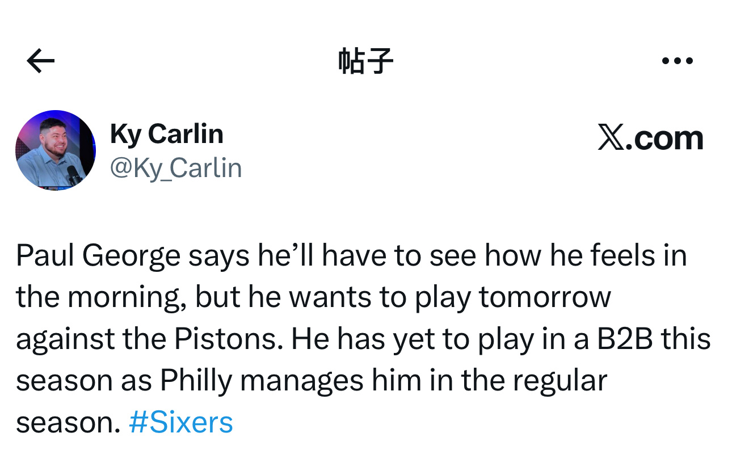Go back using the left arrow
The height and width of the screenshot is (475, 732).
coord(41,61)
